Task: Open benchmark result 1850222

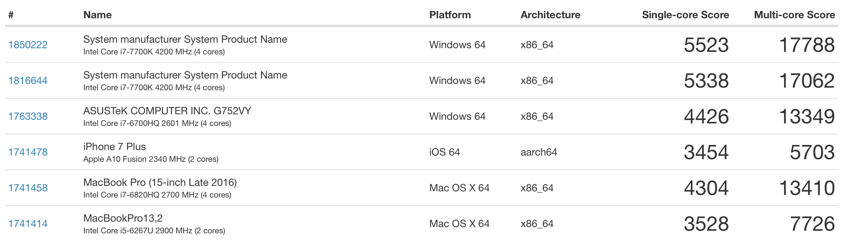Action: [x=28, y=45]
